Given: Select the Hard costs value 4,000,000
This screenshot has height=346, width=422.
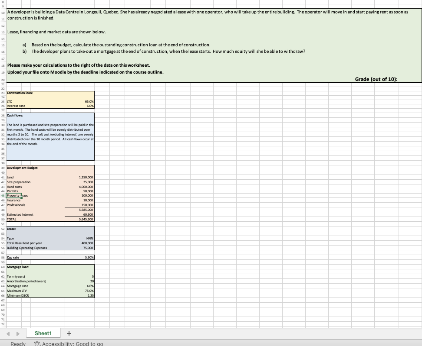Looking at the screenshot, I should point(86,187).
